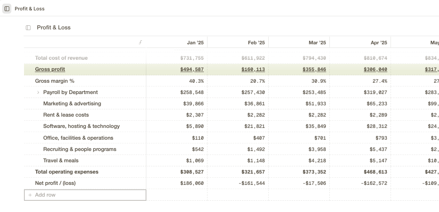Click Travel & meals cell $5,147
This screenshot has width=439, height=212.
coord(379,160)
